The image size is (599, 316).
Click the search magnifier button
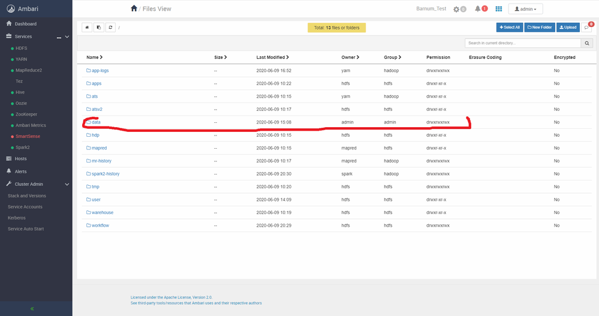587,43
